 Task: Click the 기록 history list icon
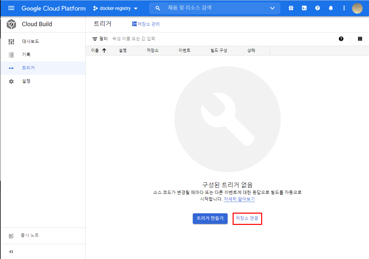click(11, 55)
